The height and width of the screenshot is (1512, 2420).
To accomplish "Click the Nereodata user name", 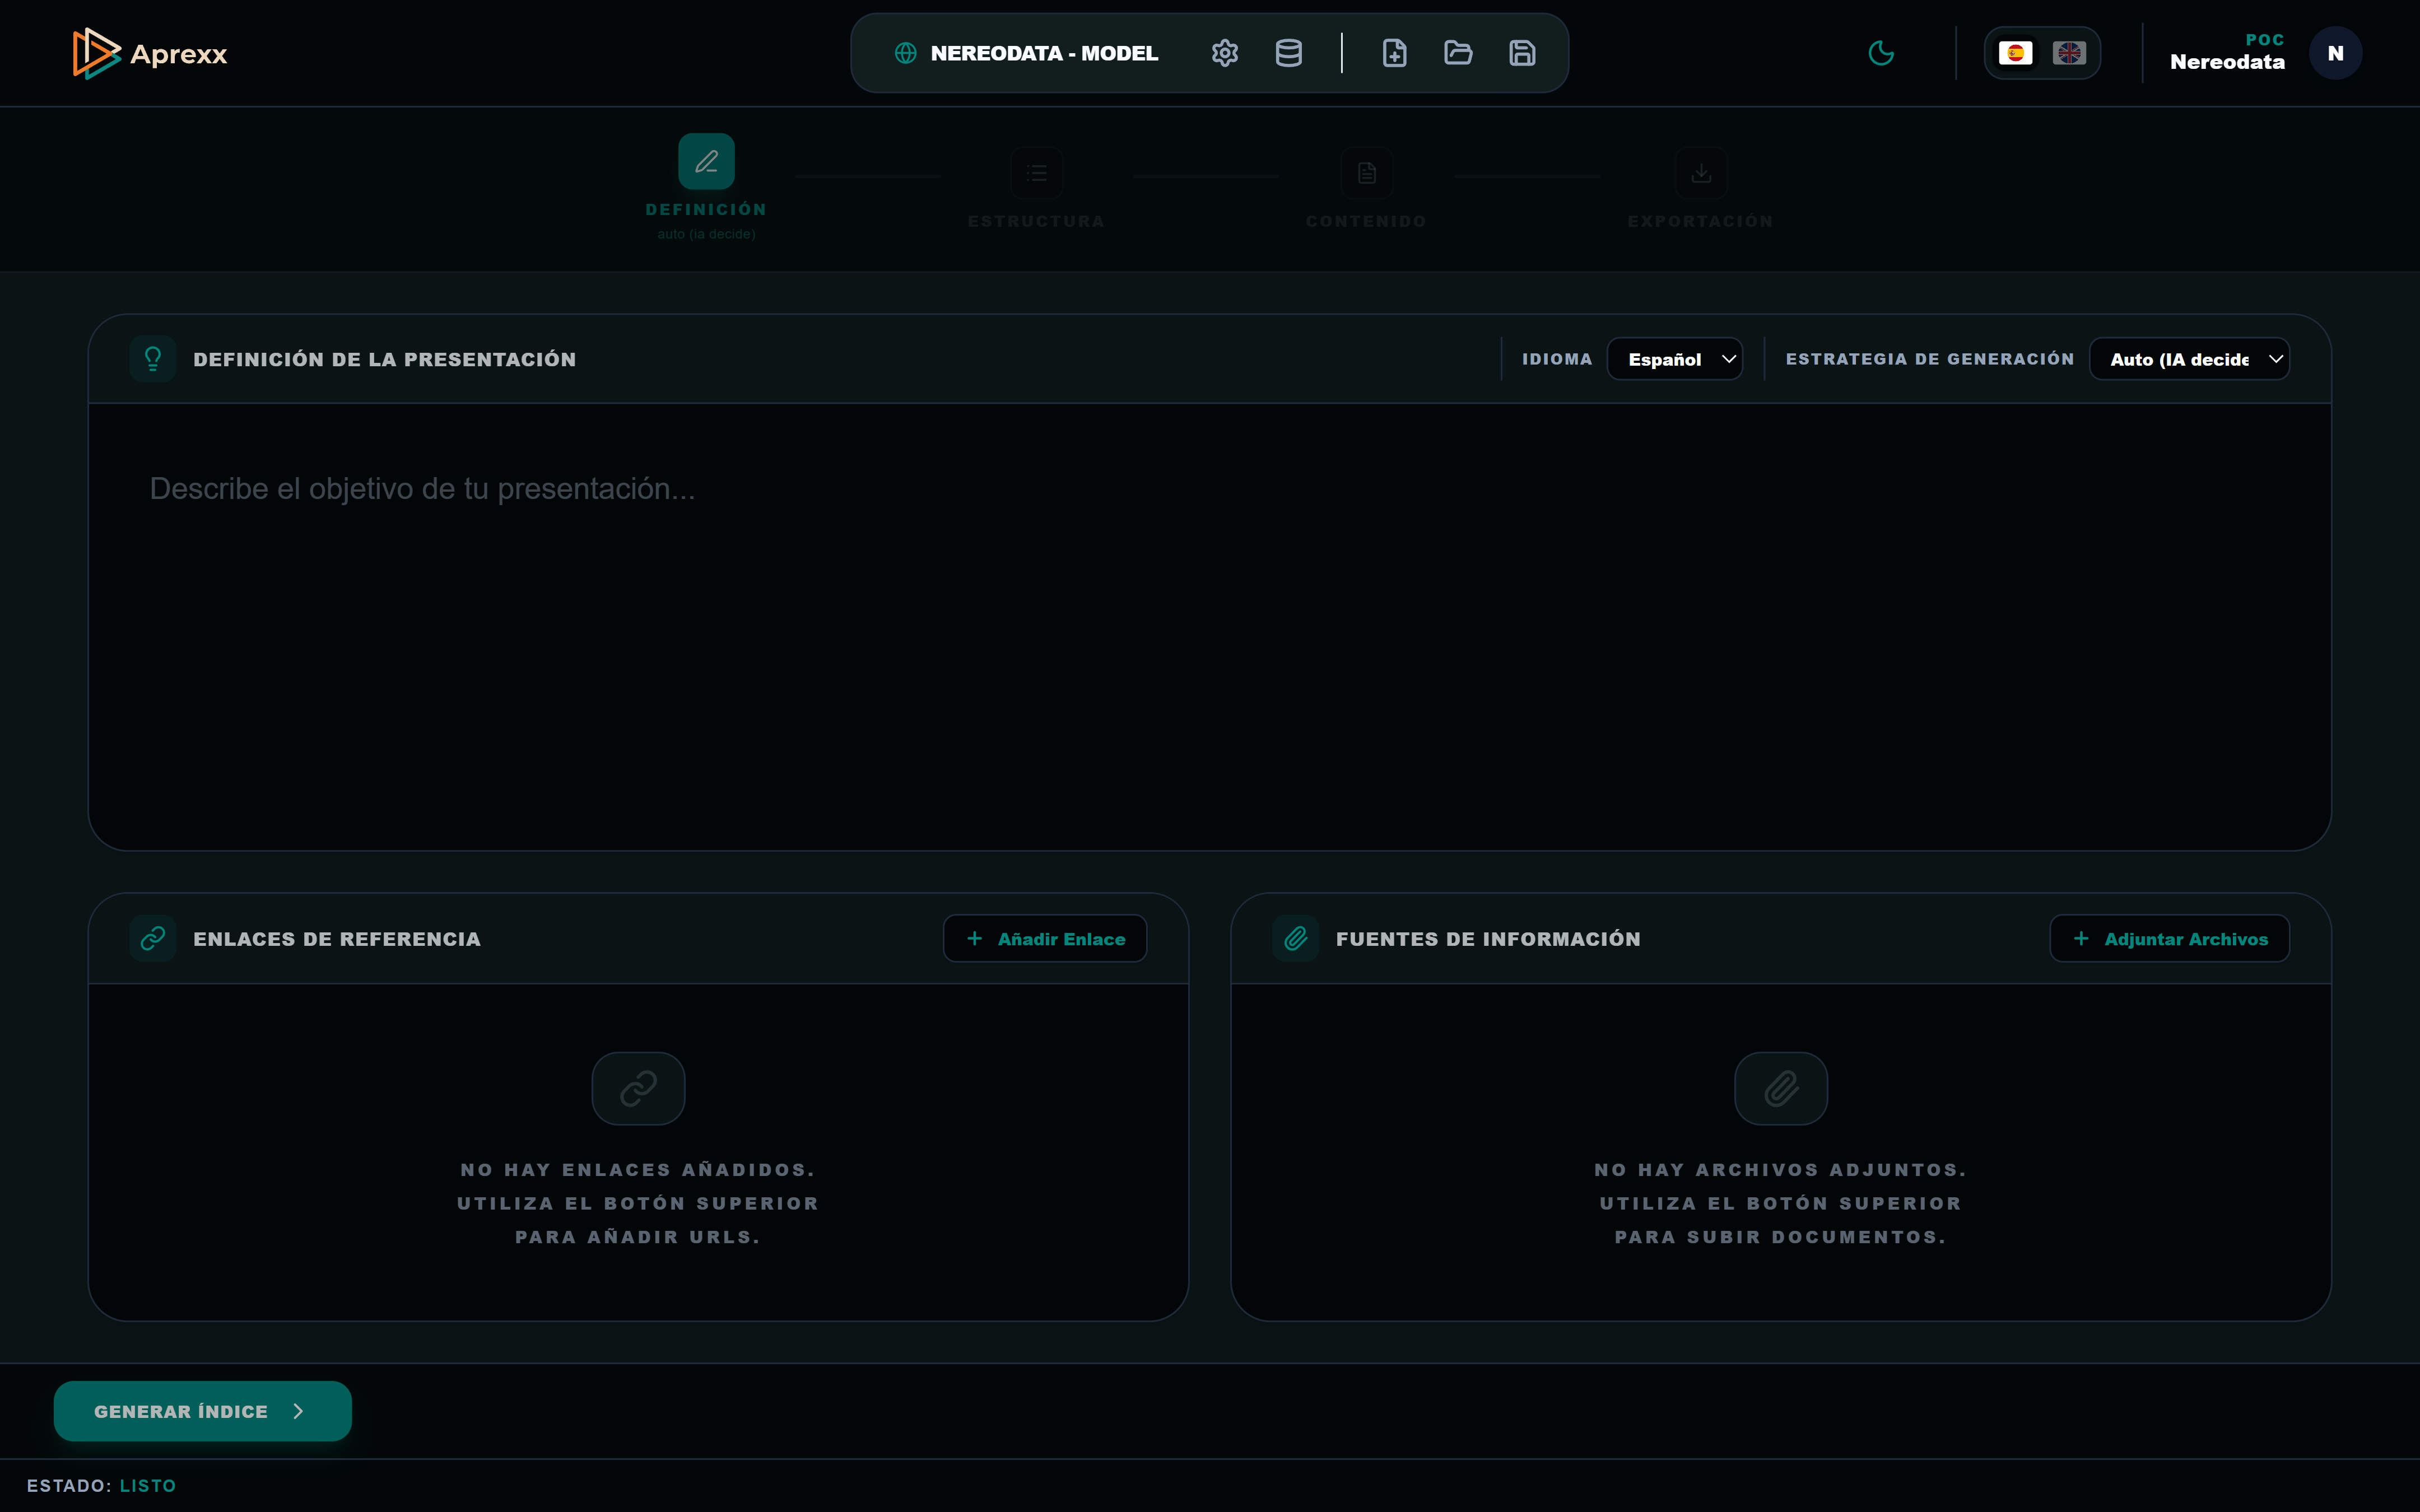I will 2227,62.
